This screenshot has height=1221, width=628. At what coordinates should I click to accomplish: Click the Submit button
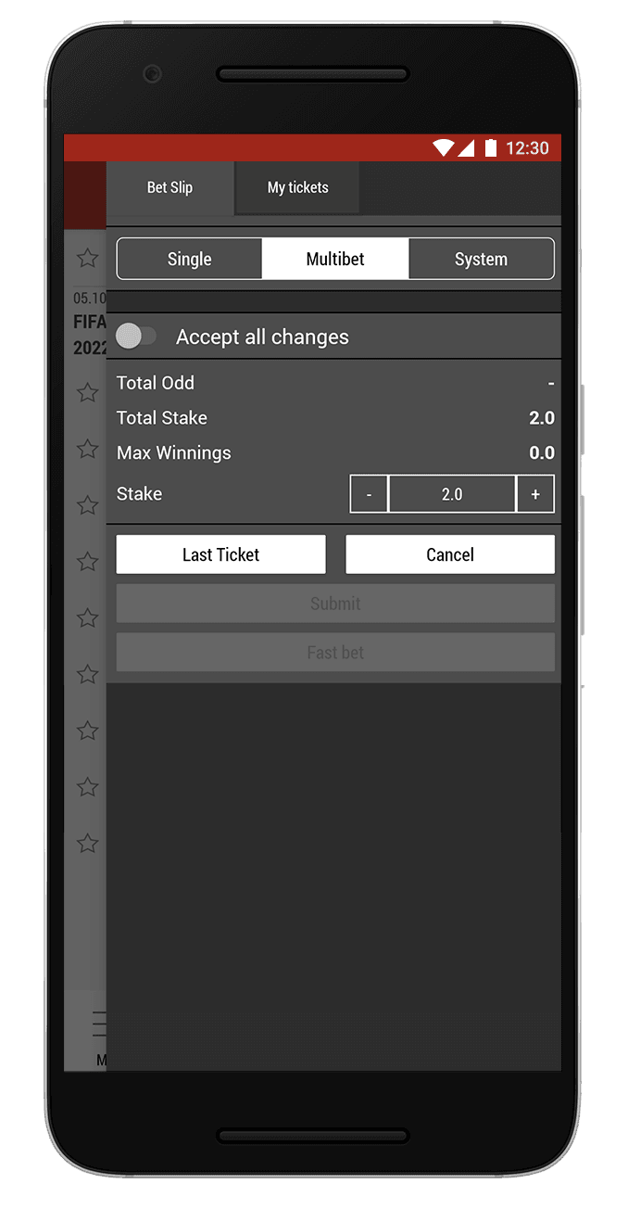pos(335,604)
